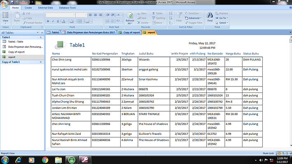Toggle Bold formatting
Screen dimensions: 292x164
48,21
